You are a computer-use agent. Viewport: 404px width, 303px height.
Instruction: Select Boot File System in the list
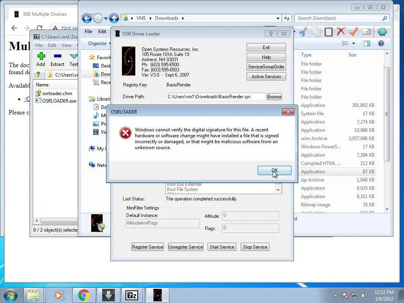click(182, 189)
